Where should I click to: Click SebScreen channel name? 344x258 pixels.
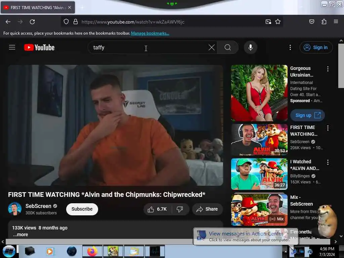[38, 206]
